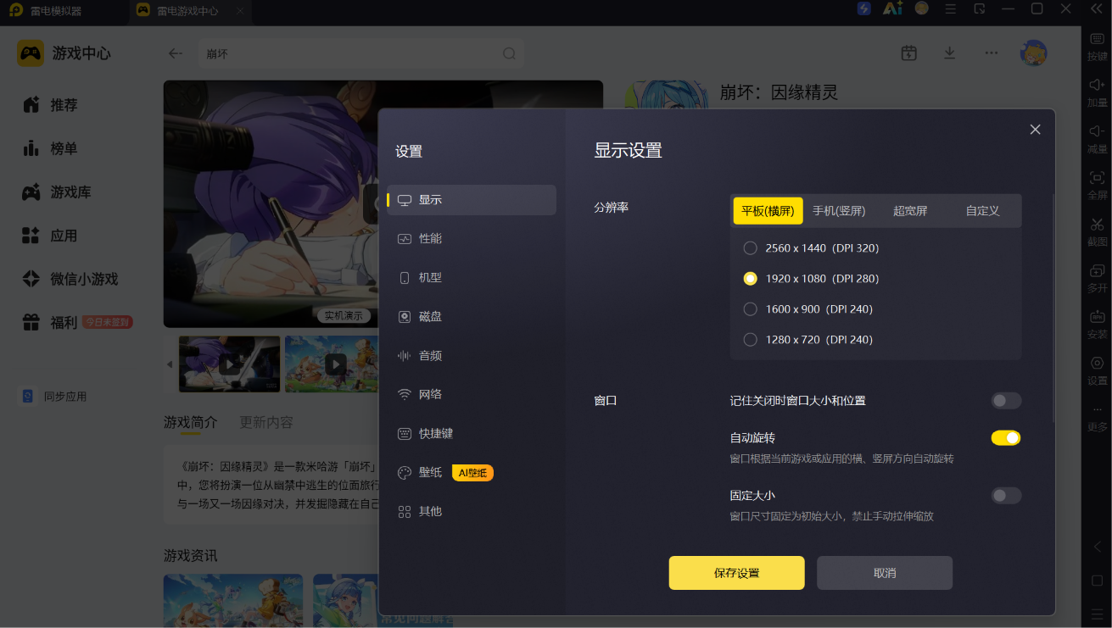The image size is (1112, 628).
Task: Click the user avatar in game center header
Action: pyautogui.click(x=1033, y=53)
